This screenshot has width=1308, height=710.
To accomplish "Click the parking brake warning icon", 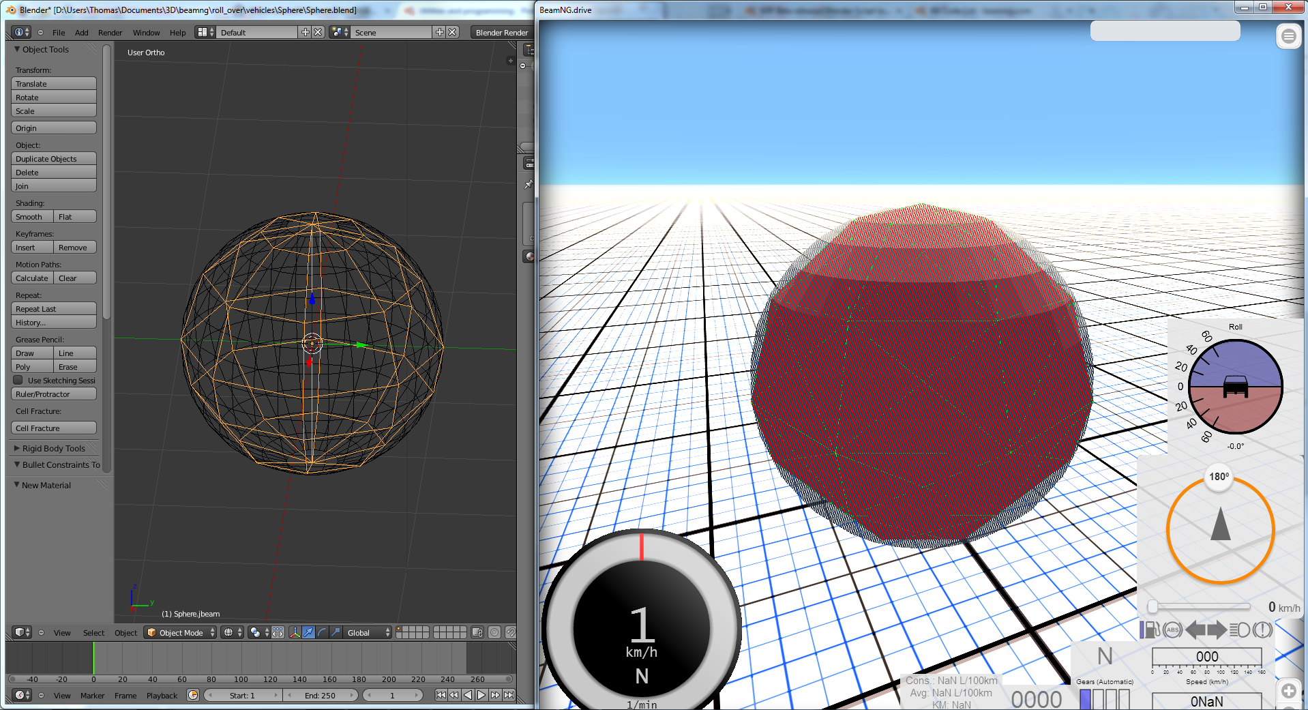I will tap(1262, 630).
